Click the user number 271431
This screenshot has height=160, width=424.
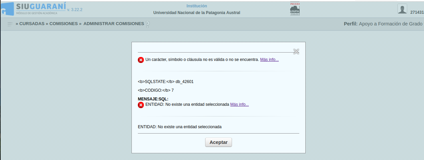417,12
